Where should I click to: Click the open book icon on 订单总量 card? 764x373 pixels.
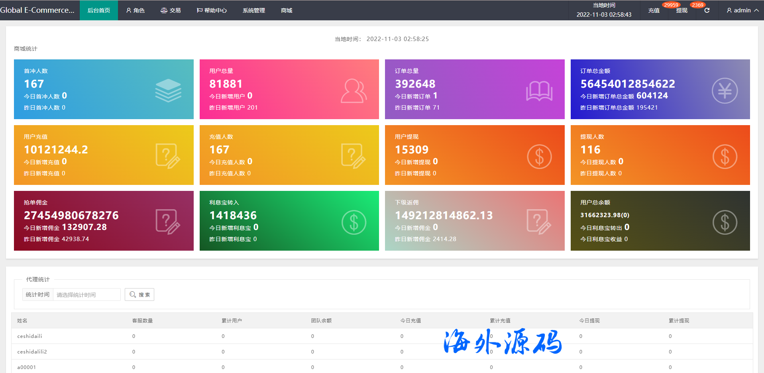tap(539, 91)
